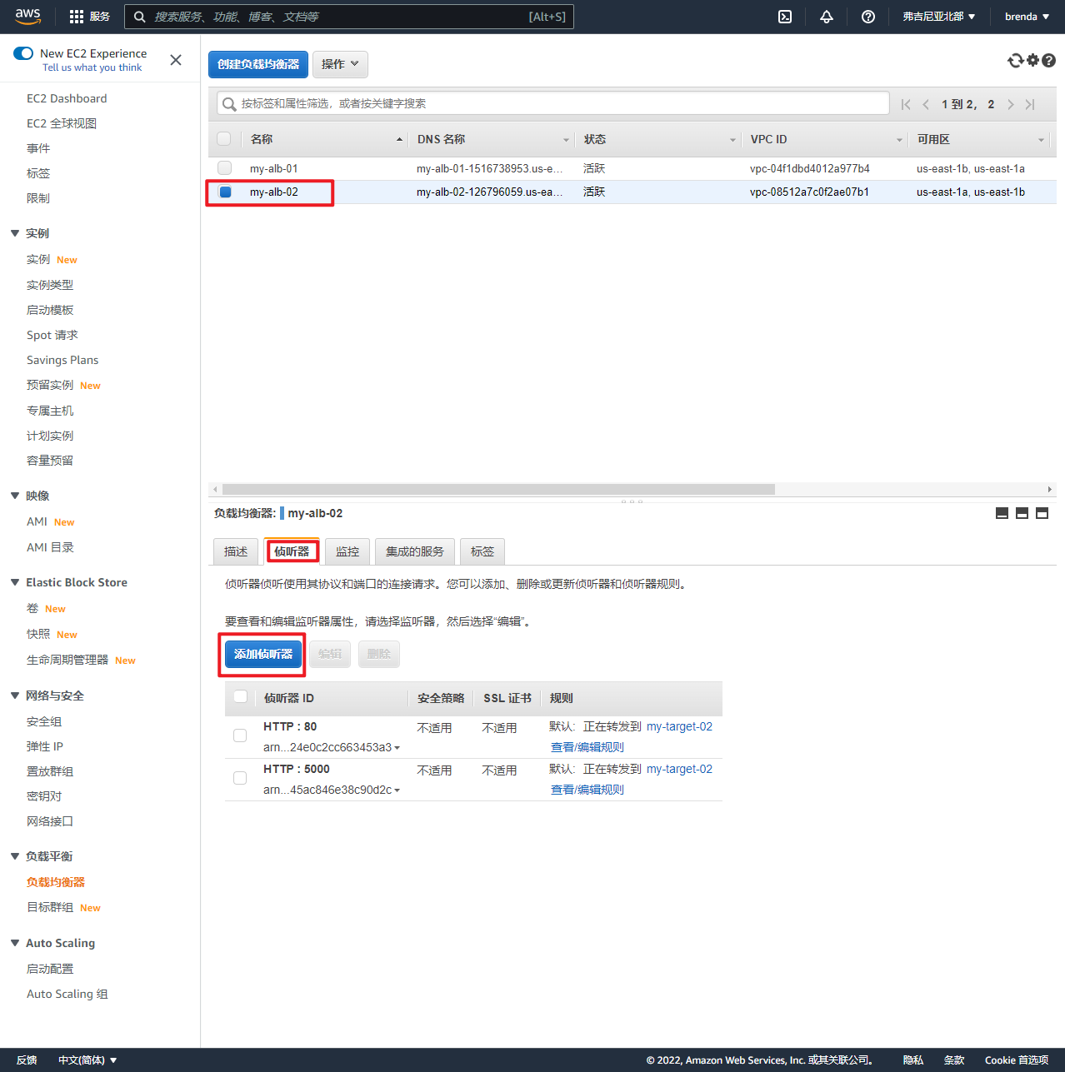Image resolution: width=1065 pixels, height=1072 pixels.
Task: Open the 弗吉尼亚北部 region dropdown
Action: pyautogui.click(x=939, y=17)
